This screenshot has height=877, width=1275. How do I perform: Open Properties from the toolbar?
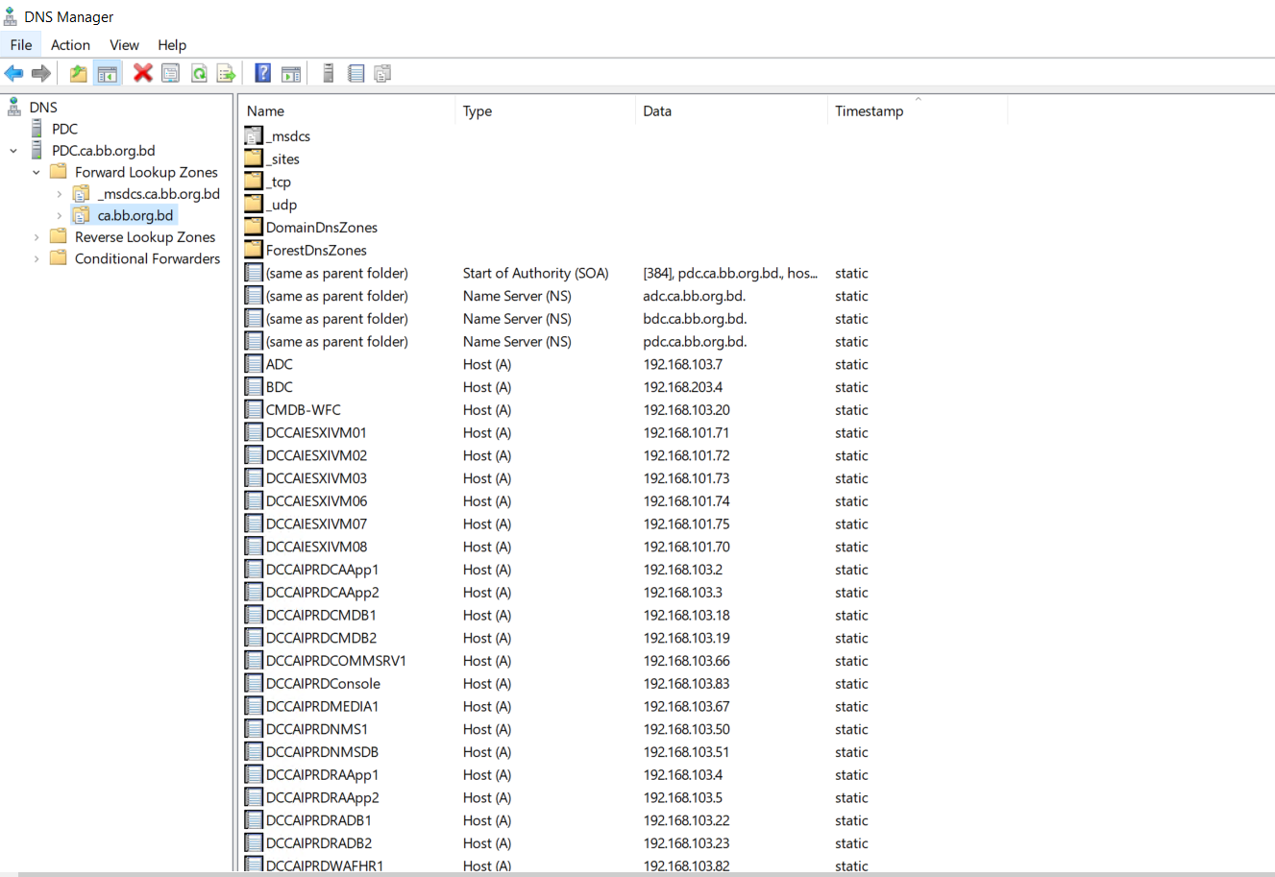click(171, 73)
